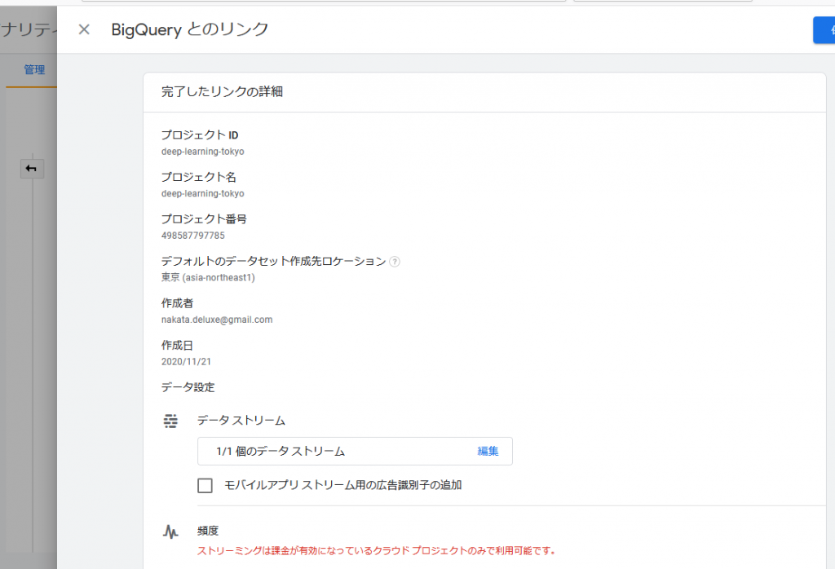
Task: Enable advertising identifiers for mobile app streams
Action: coord(205,485)
